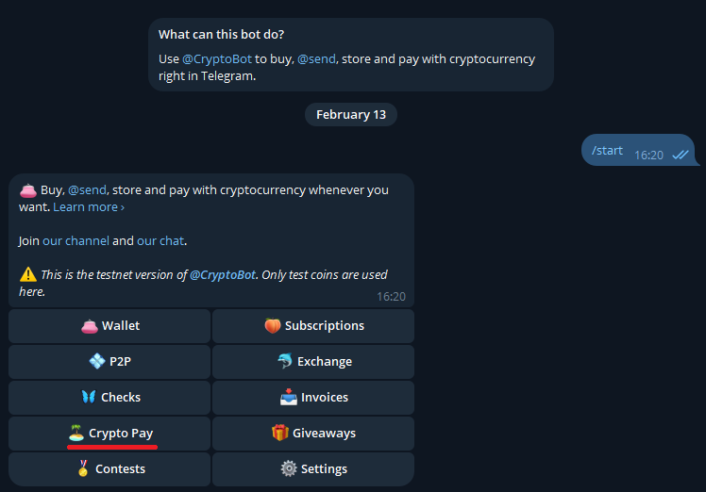
Task: Click @CryptoBot in the testnet warning
Action: 225,275
